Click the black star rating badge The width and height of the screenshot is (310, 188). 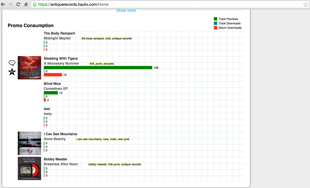(12, 72)
